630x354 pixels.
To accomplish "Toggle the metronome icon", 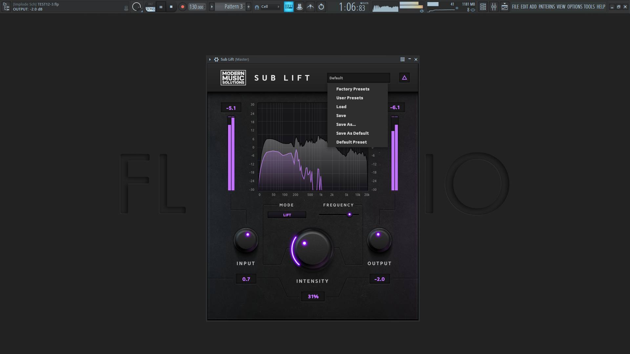I will pos(299,7).
